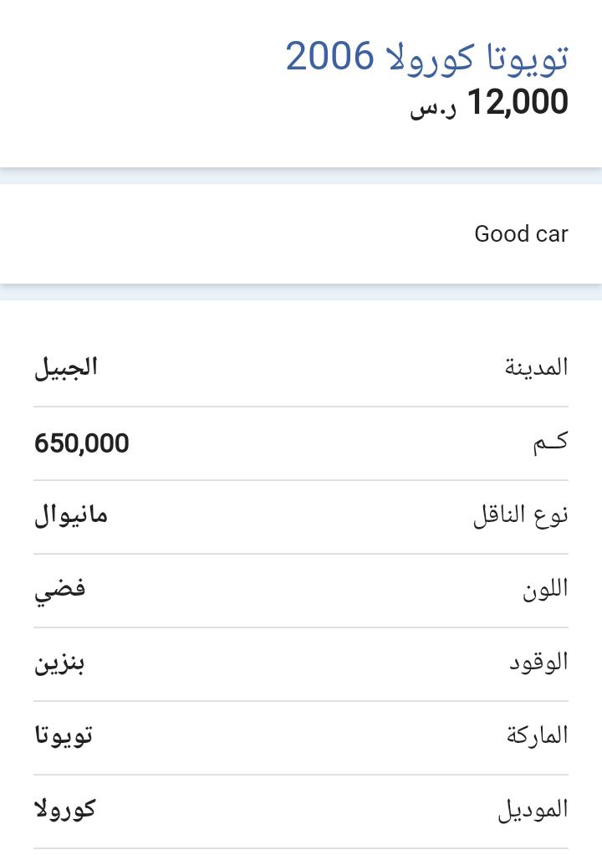Click the description card containing Good car

(301, 234)
